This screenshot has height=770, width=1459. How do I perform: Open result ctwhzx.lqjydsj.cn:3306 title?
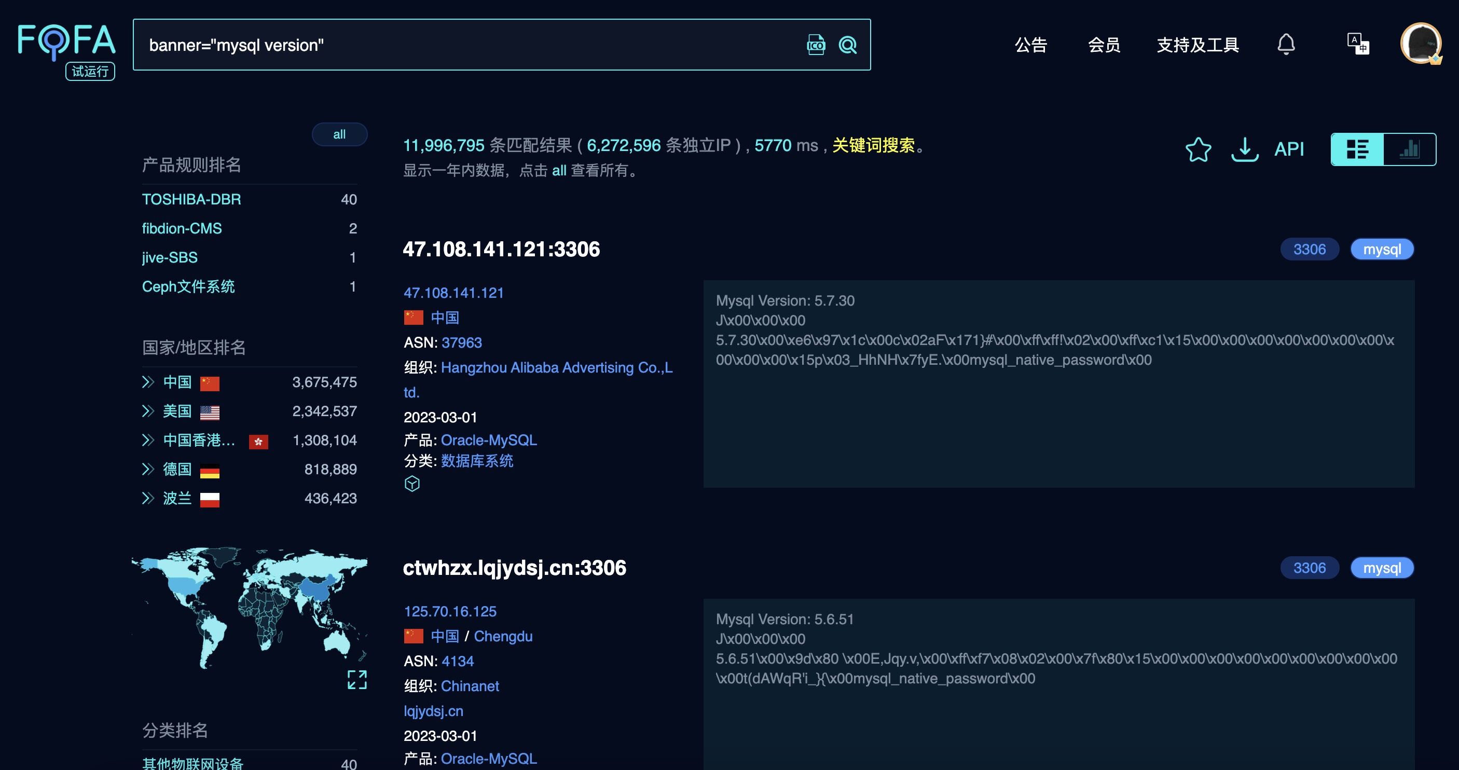point(514,568)
